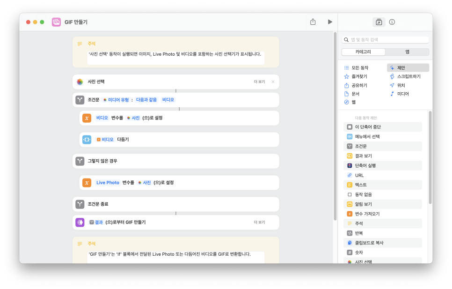
Task: Add 메뉴에서 선택 suggested action
Action: pos(367,136)
